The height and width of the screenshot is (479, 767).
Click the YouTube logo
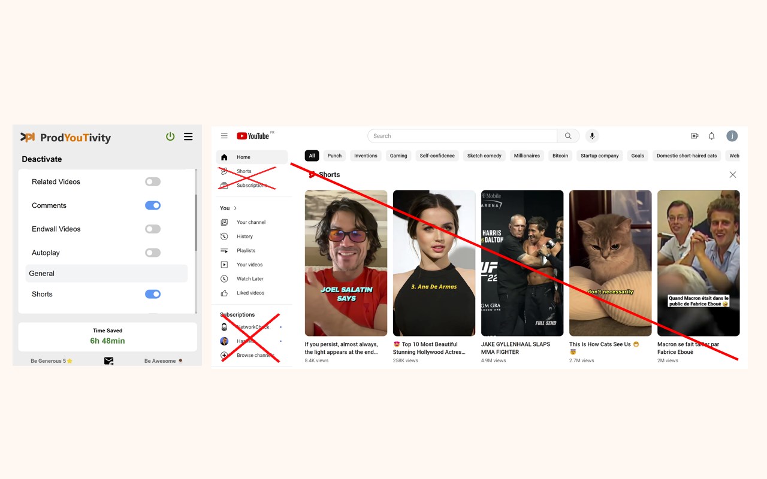pyautogui.click(x=253, y=136)
